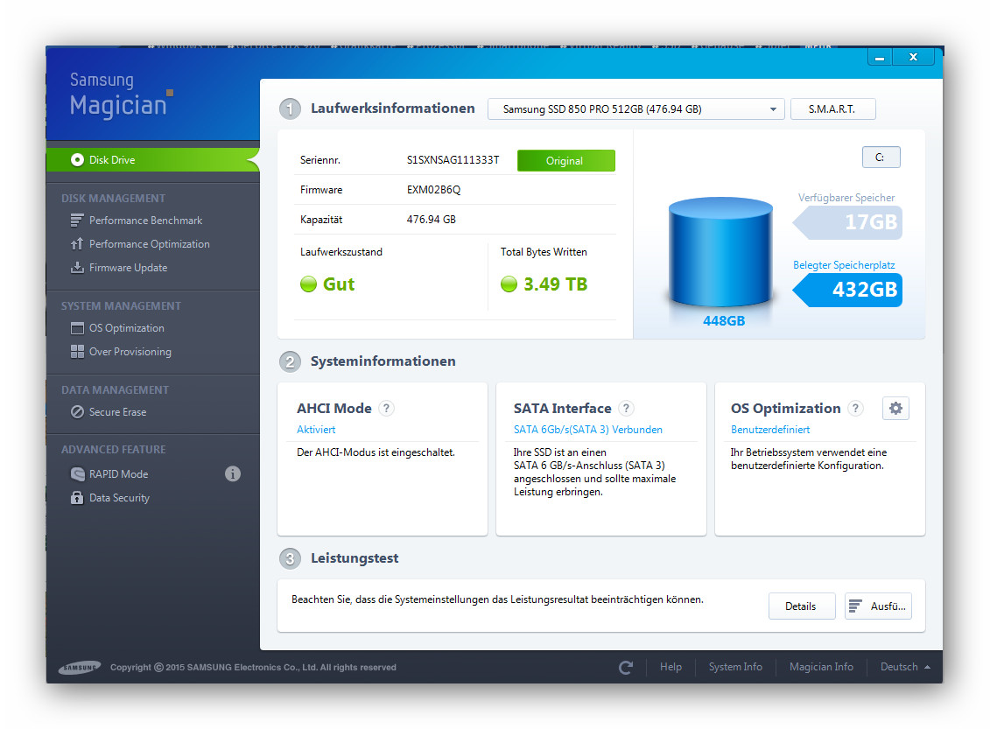
Task: Click the firmware value EXM02B6Q
Action: [x=434, y=190]
